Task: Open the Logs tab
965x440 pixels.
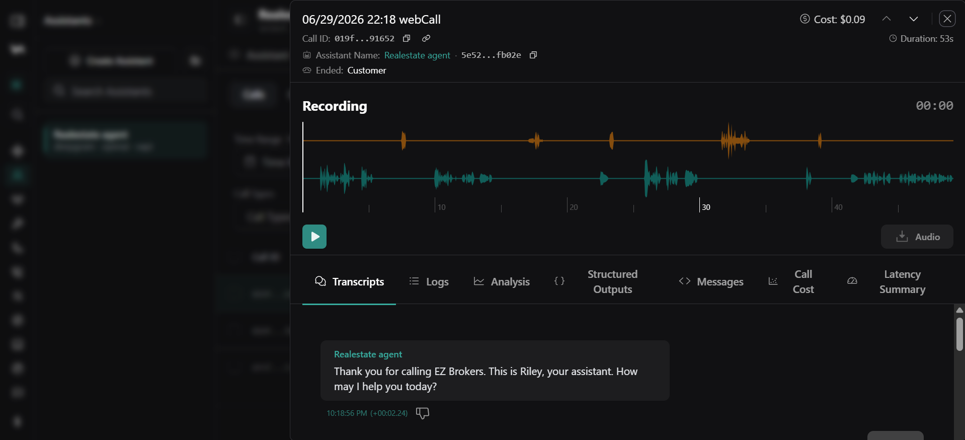Action: (x=429, y=281)
